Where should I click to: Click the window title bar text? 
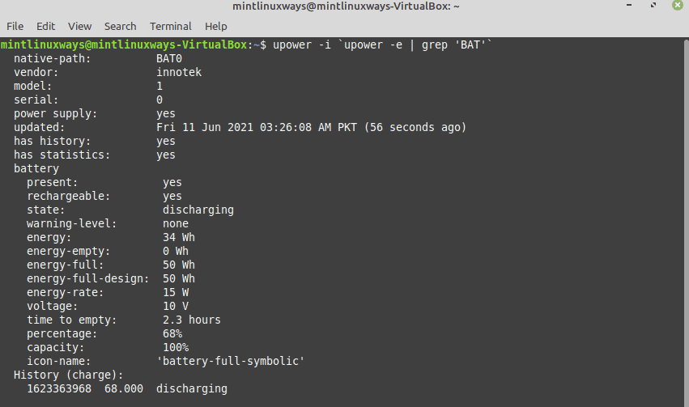point(346,6)
